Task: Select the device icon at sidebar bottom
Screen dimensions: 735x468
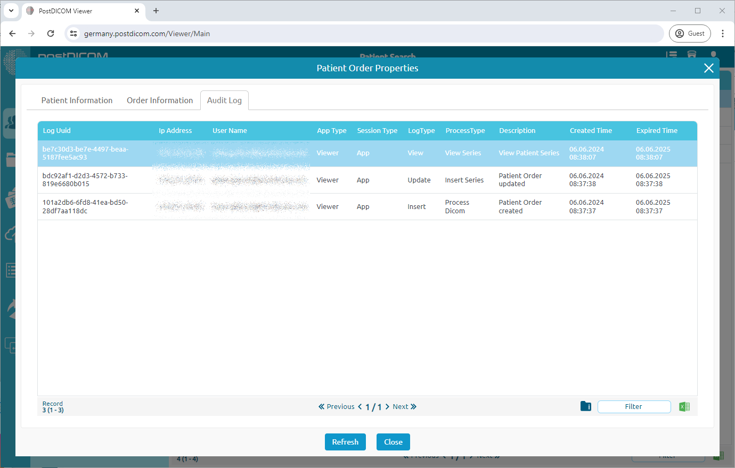Action: pyautogui.click(x=11, y=345)
